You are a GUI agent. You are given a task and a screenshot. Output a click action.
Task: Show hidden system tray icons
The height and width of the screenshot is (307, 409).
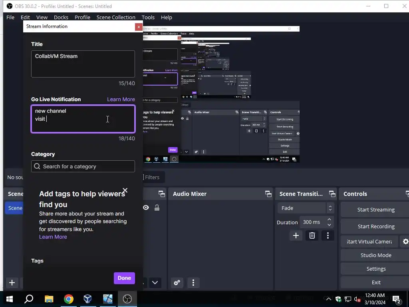coord(328,299)
